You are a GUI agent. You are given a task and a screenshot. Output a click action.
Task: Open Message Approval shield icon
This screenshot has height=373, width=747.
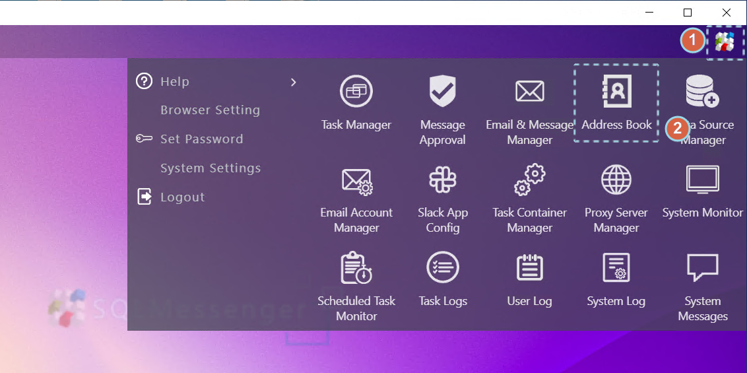coord(443,90)
